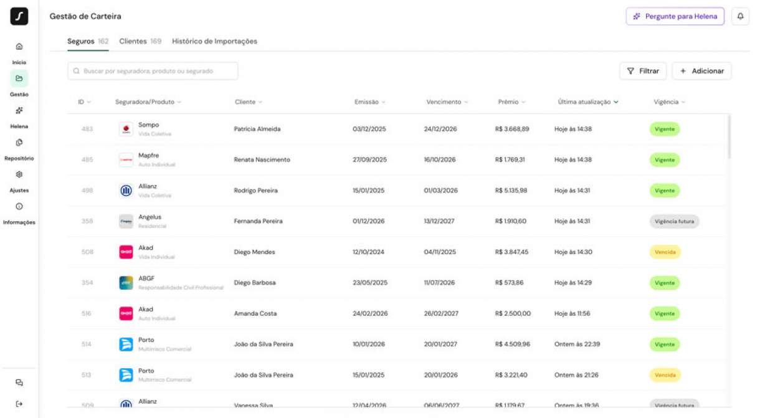Image resolution: width=760 pixels, height=418 pixels.
Task: Switch to the Clientes tab
Action: (x=140, y=42)
